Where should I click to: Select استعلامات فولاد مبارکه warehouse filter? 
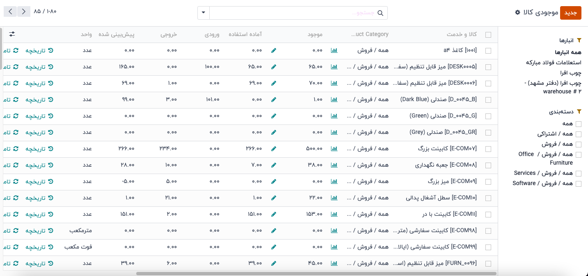[554, 63]
